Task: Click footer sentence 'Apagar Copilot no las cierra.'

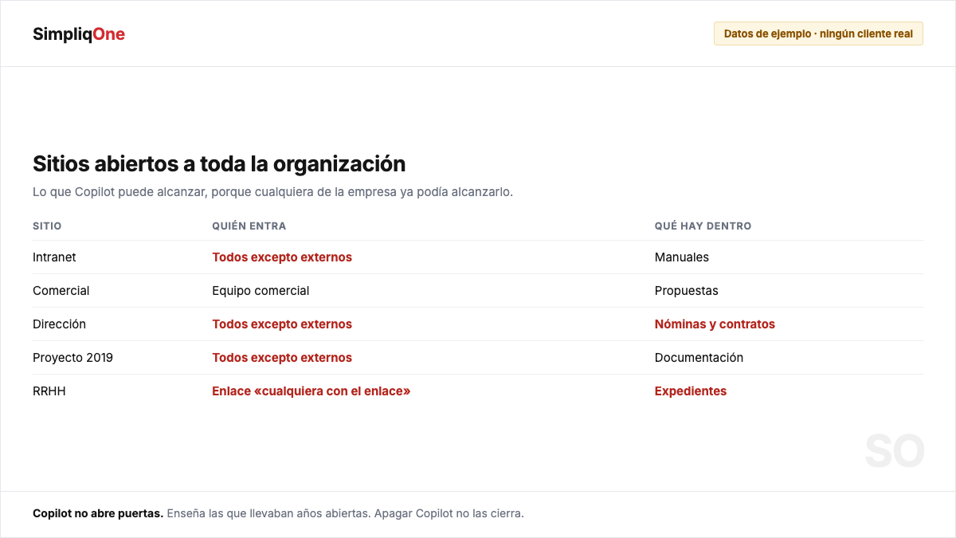Action: pyautogui.click(x=449, y=513)
